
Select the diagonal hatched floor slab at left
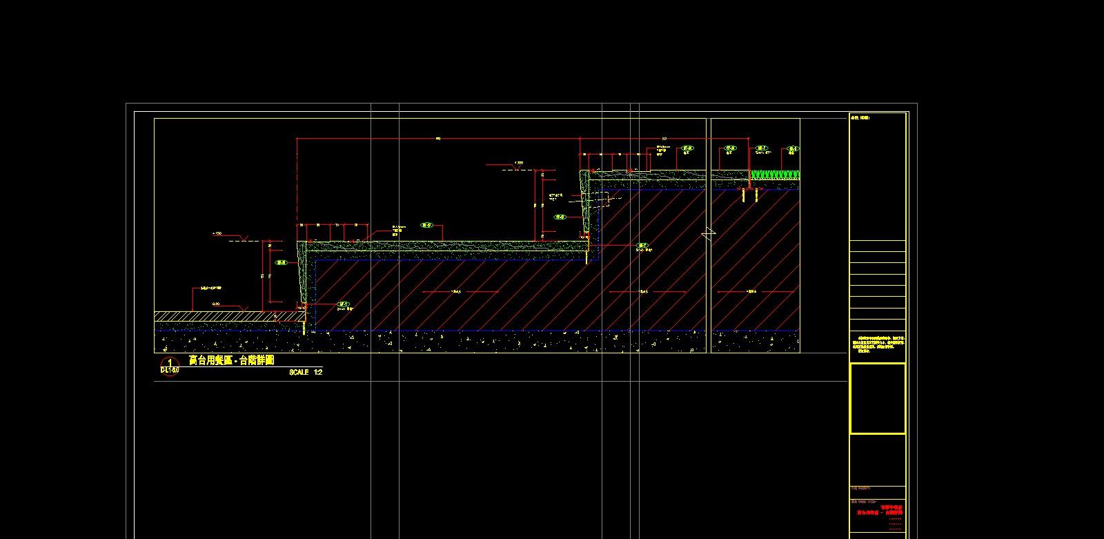221,316
